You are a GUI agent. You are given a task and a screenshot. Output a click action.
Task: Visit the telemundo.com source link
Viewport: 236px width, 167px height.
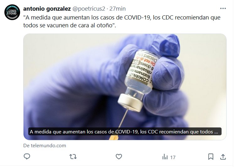point(45,145)
